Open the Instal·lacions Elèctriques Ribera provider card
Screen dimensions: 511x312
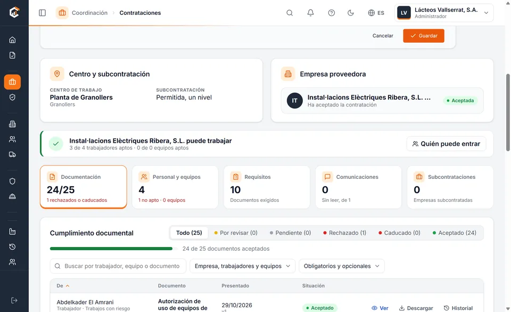pos(382,101)
